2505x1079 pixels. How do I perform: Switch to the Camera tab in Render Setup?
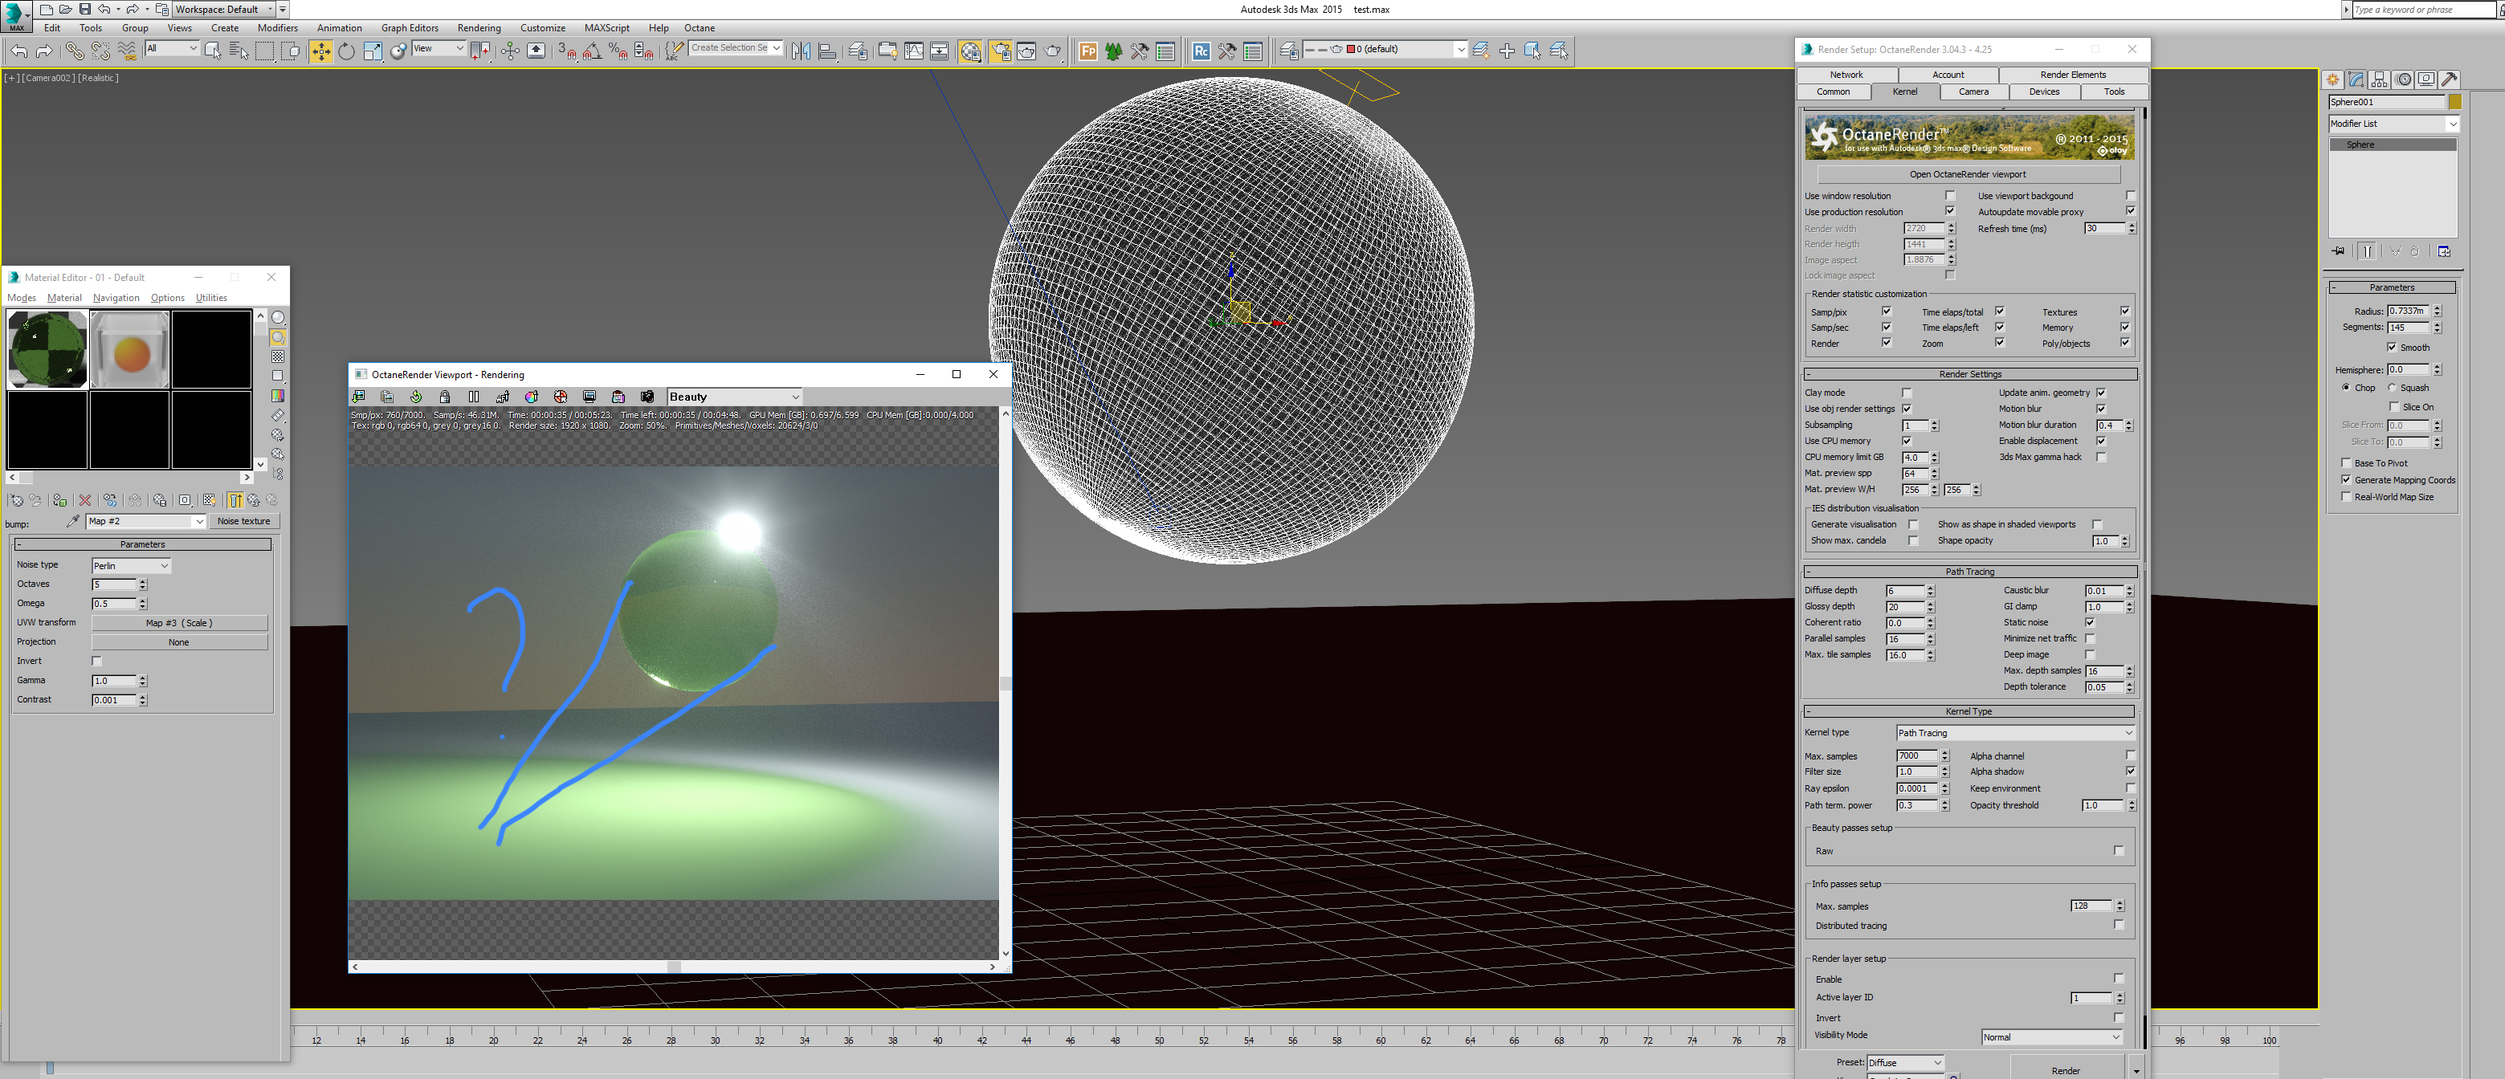1973,92
